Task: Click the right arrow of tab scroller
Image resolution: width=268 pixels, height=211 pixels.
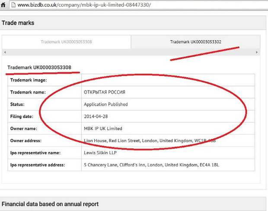Action: 257,52
